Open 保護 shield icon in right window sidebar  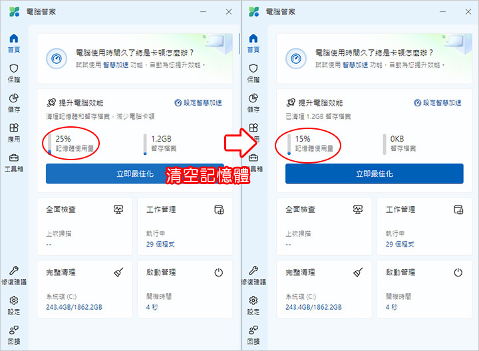(253, 68)
